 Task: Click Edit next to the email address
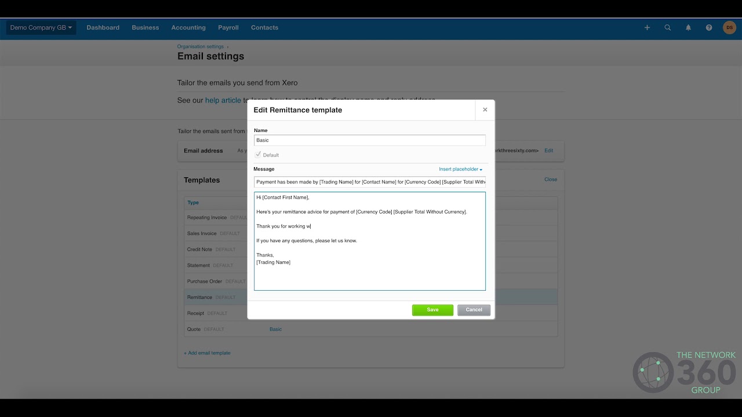click(548, 151)
